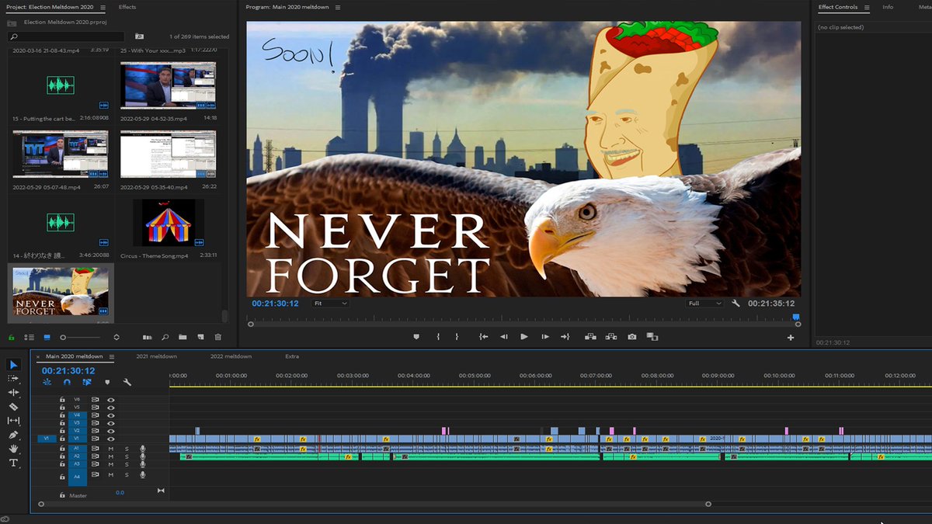Go to Out point

point(565,337)
